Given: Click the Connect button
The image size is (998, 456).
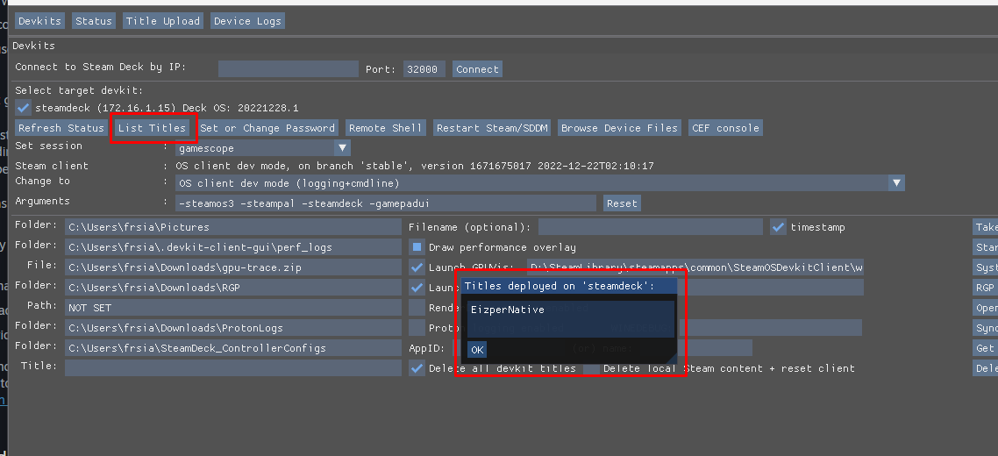Looking at the screenshot, I should click(477, 69).
